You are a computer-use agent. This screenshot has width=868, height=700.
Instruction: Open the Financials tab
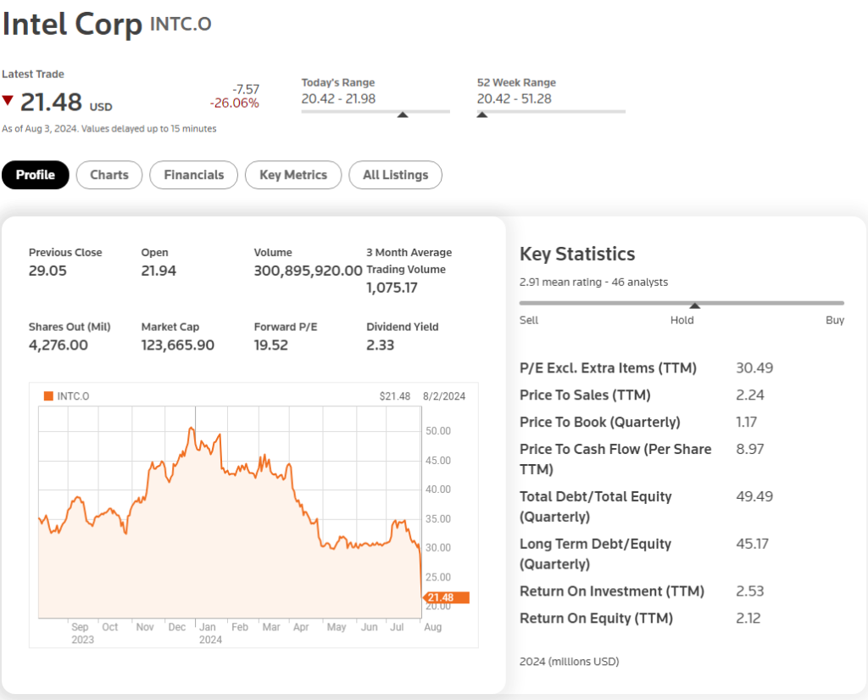click(x=194, y=175)
